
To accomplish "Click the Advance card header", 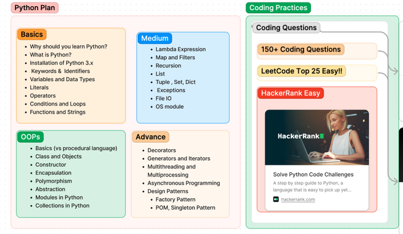I will coord(150,137).
